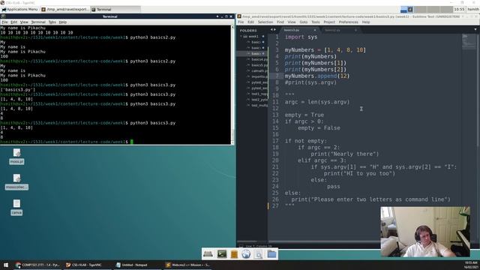Open the file search magnifier in dock

pyautogui.click(x=258, y=253)
